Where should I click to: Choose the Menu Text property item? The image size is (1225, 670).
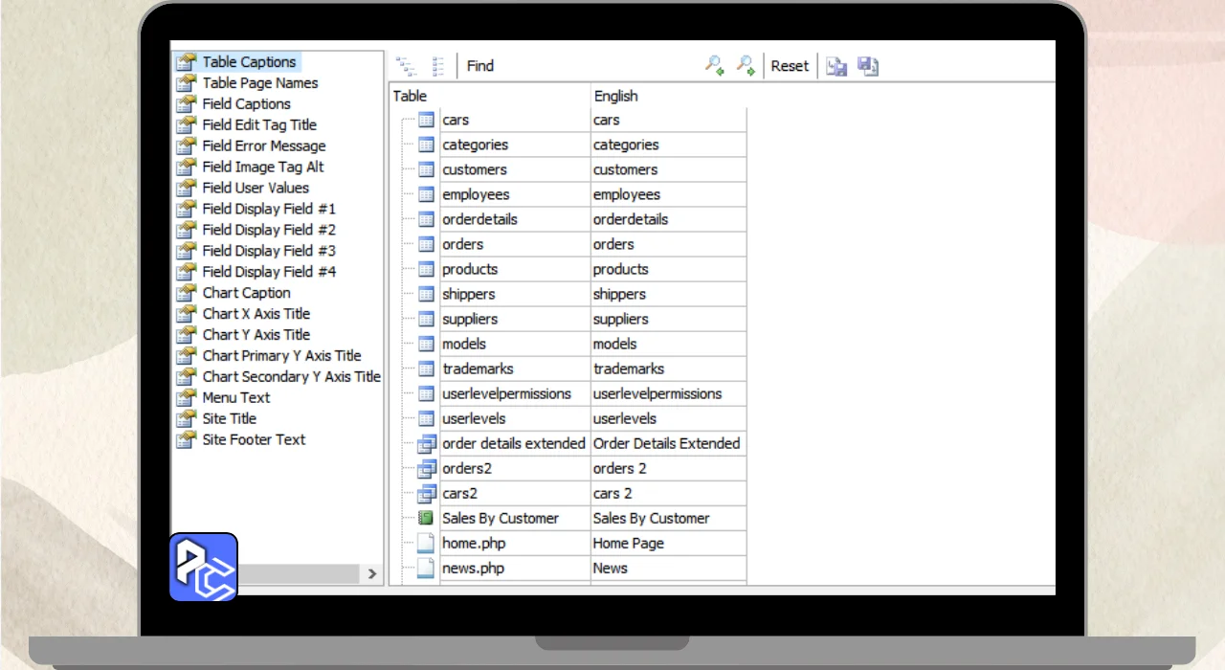click(236, 397)
